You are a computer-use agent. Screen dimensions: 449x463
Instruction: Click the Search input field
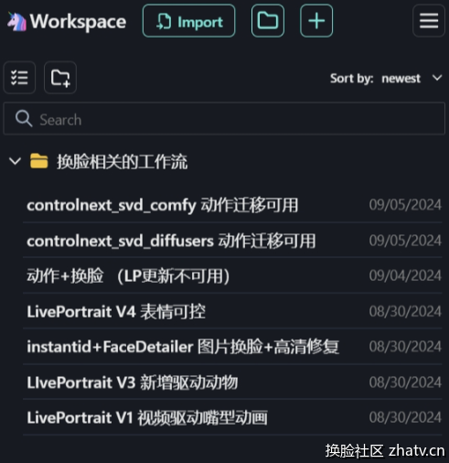click(x=224, y=119)
